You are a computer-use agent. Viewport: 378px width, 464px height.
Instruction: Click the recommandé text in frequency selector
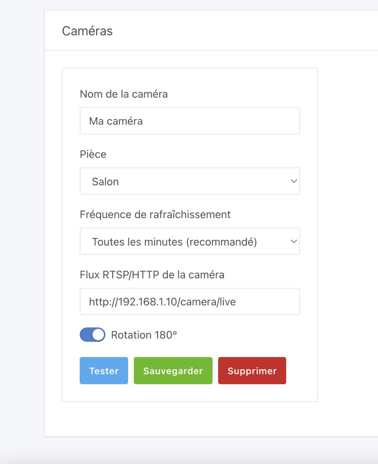[x=222, y=242]
